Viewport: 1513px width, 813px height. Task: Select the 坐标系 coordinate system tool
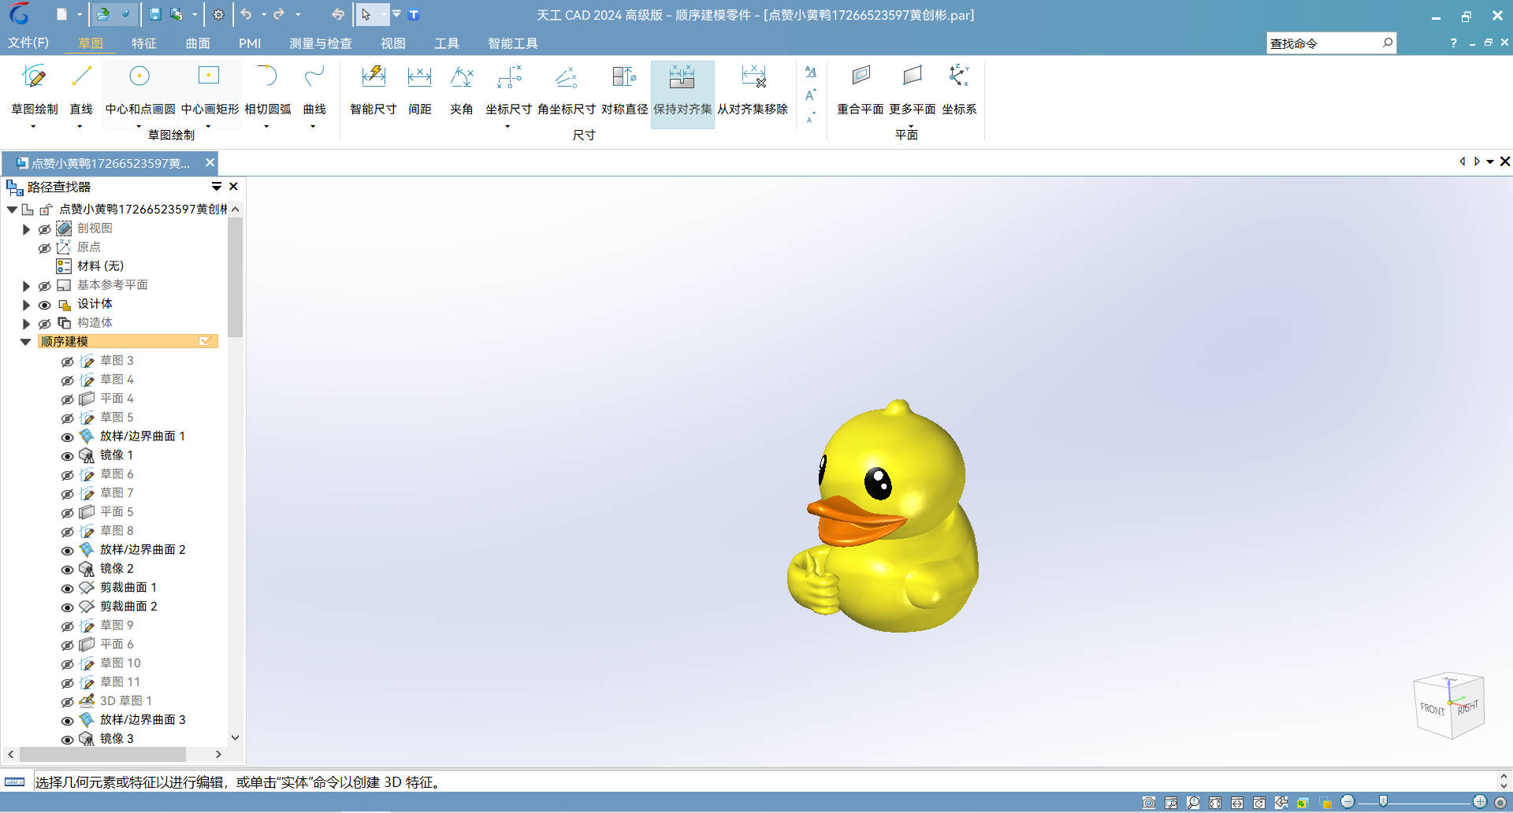959,89
